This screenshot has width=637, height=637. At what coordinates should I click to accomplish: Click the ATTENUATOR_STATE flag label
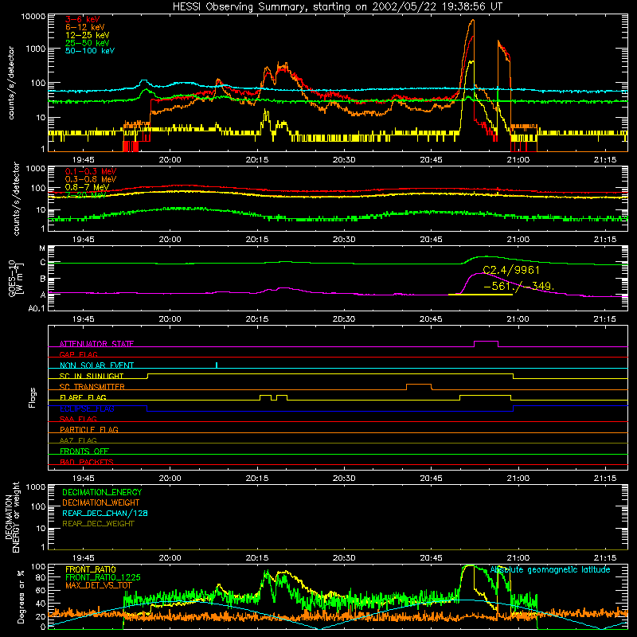(x=96, y=344)
